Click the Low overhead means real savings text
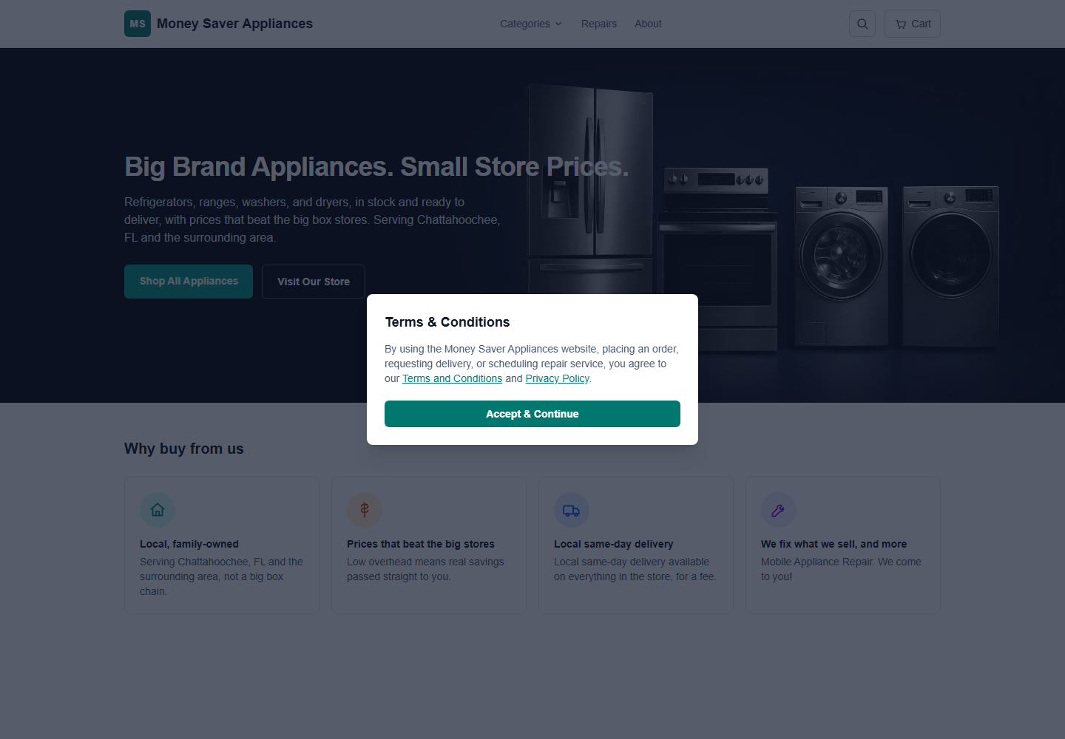1065x739 pixels. pyautogui.click(x=425, y=569)
